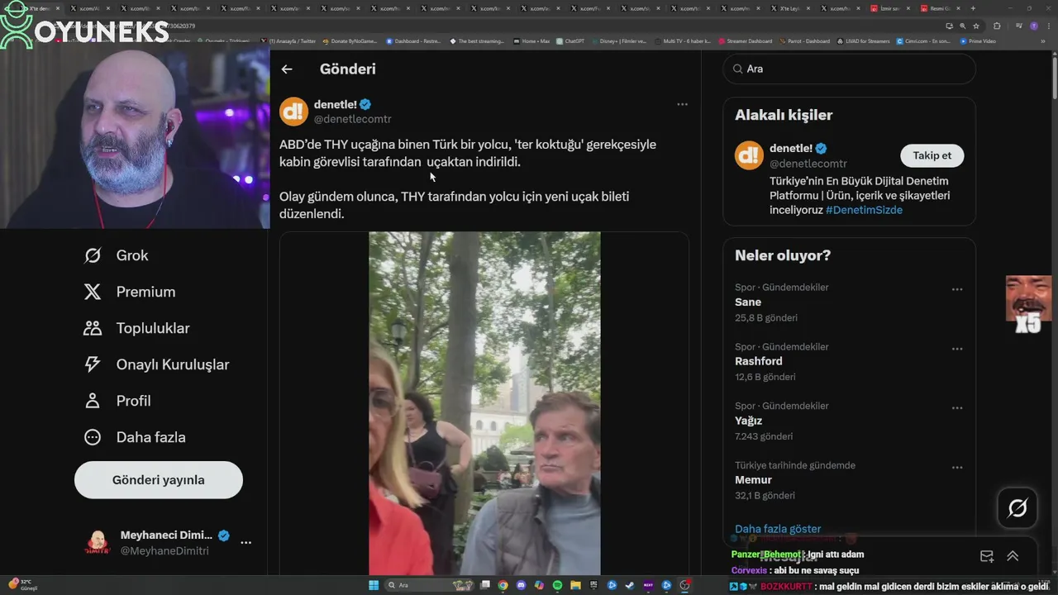Open the Prime Video bookmark

[x=978, y=40]
